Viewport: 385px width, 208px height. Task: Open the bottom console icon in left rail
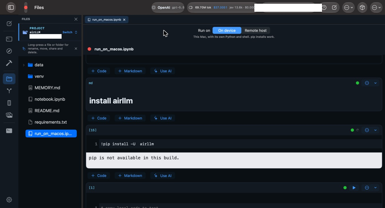tap(9, 131)
